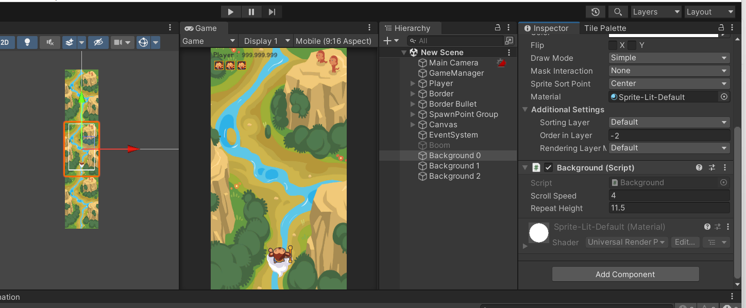The height and width of the screenshot is (308, 746).
Task: Click the Hierarchy search field
Action: 455,41
